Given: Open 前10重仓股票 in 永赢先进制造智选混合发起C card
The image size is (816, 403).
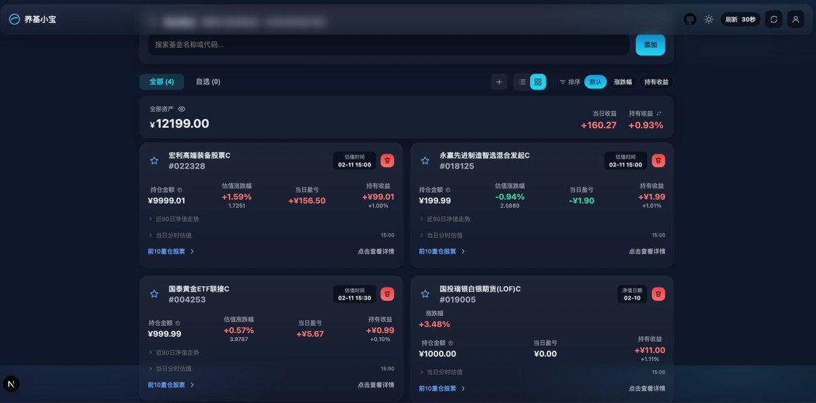Looking at the screenshot, I should tap(442, 251).
